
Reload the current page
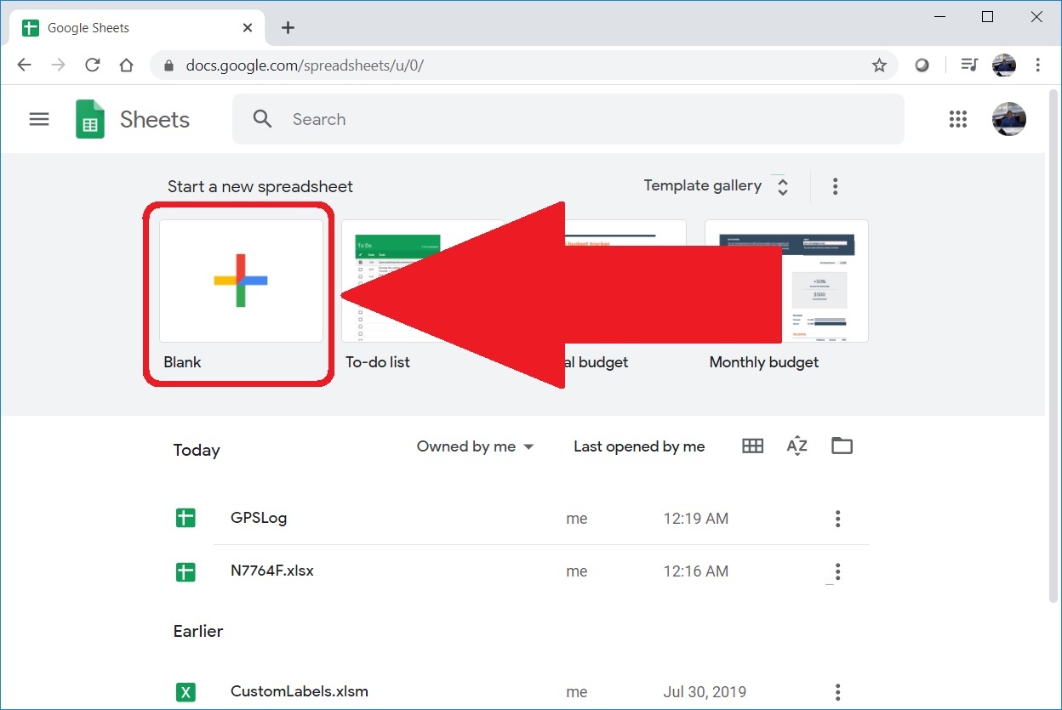point(93,65)
